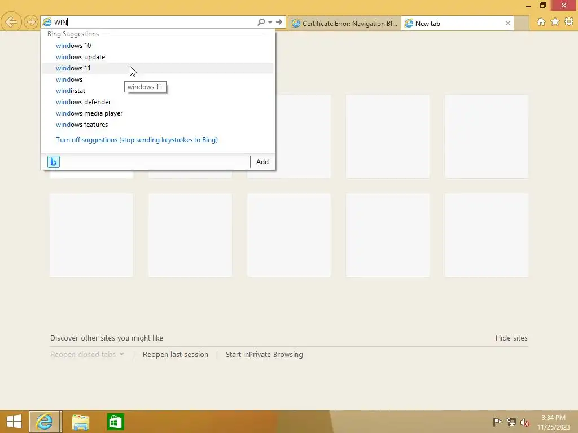Select the Bing search provider icon
The height and width of the screenshot is (433, 578).
tap(54, 162)
